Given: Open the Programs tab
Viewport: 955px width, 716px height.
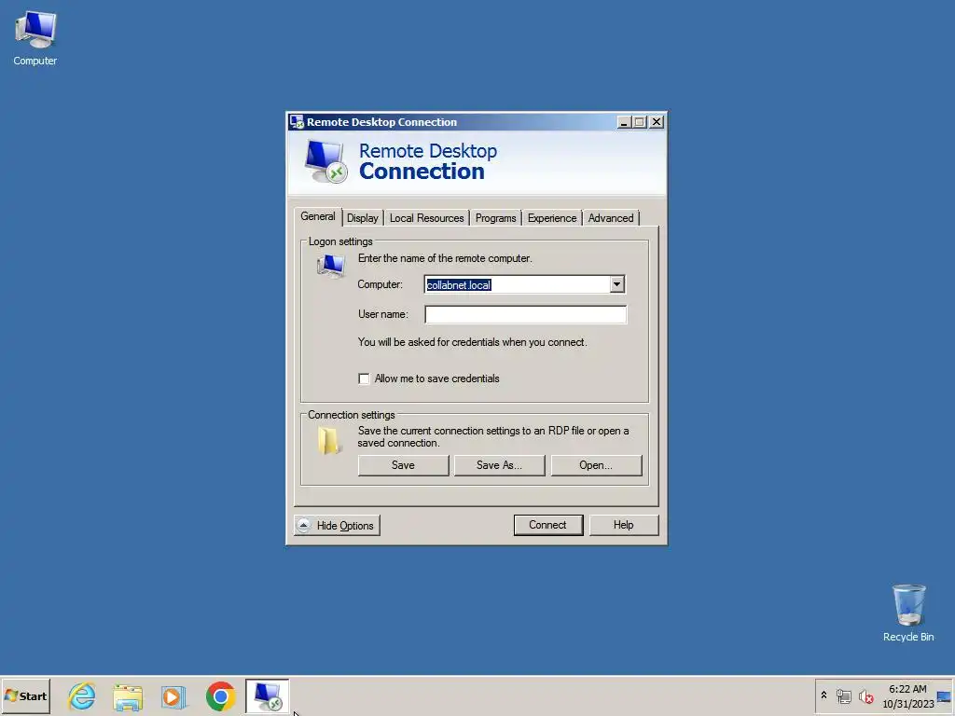Looking at the screenshot, I should (x=495, y=218).
